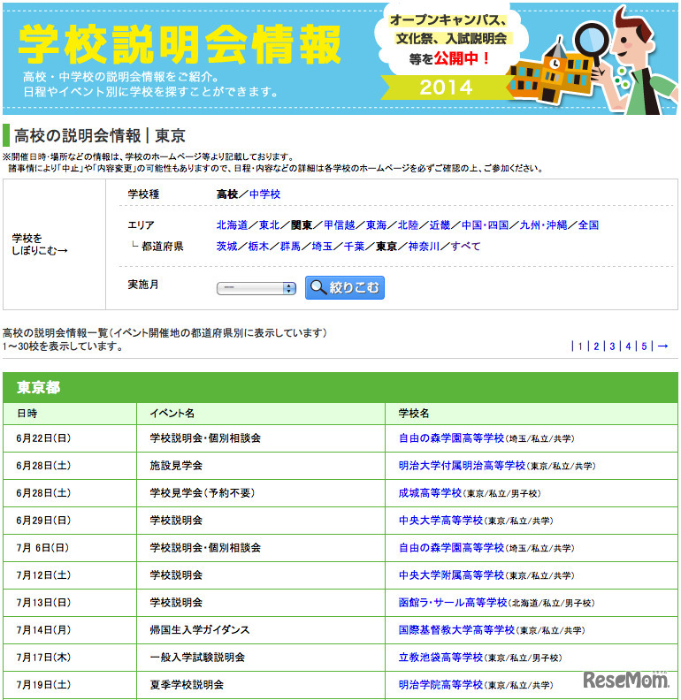The height and width of the screenshot is (700, 681).
Task: Click the 東京都 table header
Action: (x=340, y=387)
